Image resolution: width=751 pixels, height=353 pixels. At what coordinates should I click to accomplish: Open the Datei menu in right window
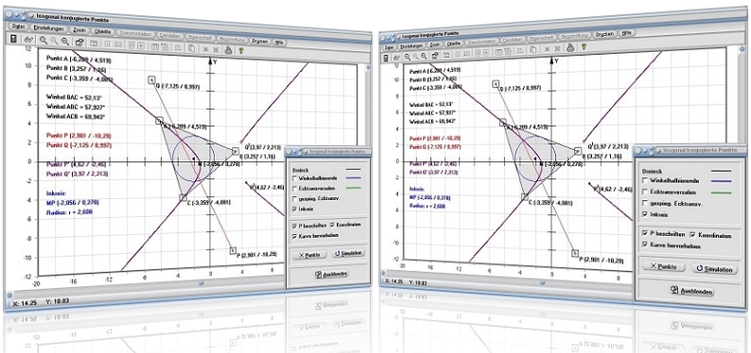pyautogui.click(x=389, y=47)
